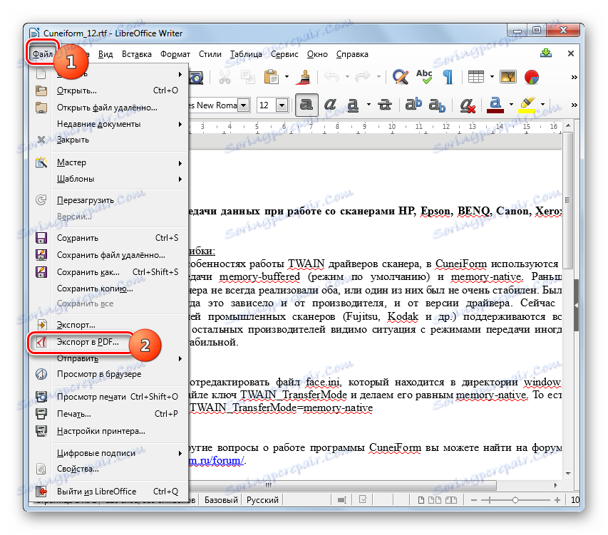Image resolution: width=608 pixels, height=535 pixels.
Task: Click the exit icon beside Выйти из LibreOffice
Action: coord(41,492)
